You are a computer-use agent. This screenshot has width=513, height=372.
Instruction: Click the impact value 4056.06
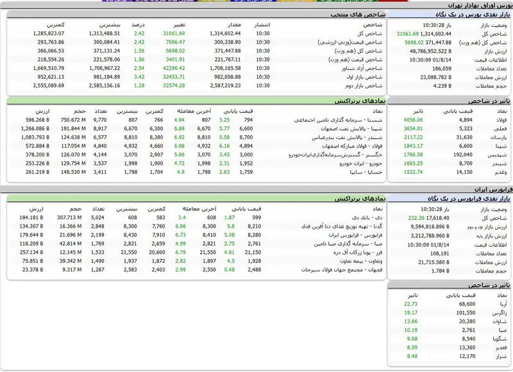pyautogui.click(x=413, y=120)
